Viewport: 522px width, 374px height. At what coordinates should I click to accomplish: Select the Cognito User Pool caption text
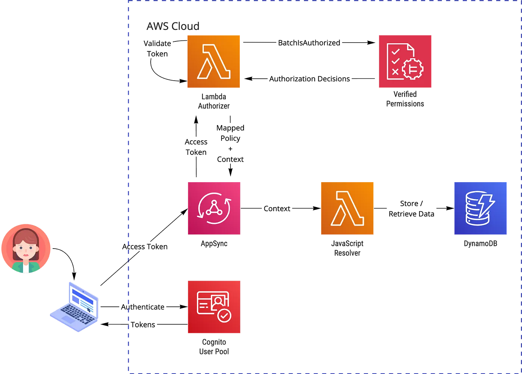point(214,347)
